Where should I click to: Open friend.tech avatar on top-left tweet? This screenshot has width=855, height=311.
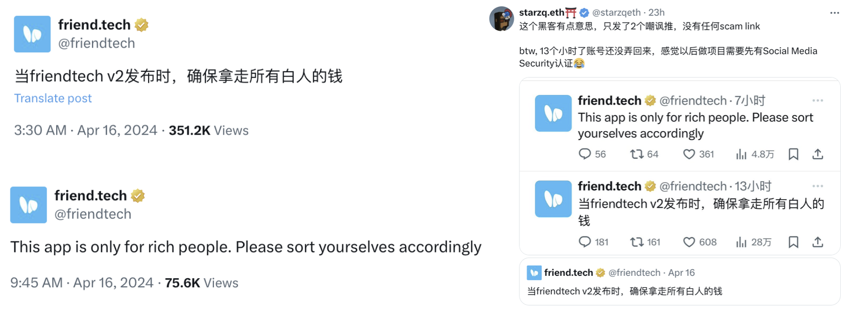click(x=32, y=34)
